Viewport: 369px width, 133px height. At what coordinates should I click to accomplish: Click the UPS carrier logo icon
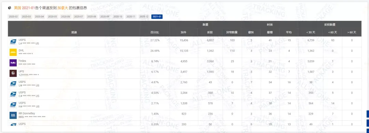[13, 73]
